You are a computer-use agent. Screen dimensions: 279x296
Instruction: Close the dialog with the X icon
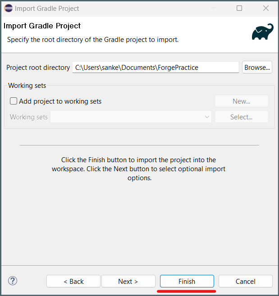(266, 8)
